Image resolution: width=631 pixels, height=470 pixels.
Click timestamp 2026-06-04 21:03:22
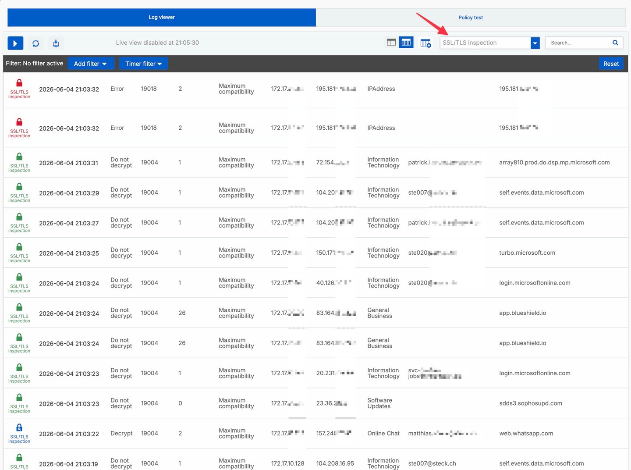[69, 434]
